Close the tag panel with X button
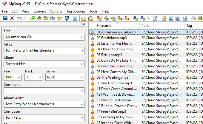The width and height of the screenshot is (203, 124). click(x=84, y=24)
